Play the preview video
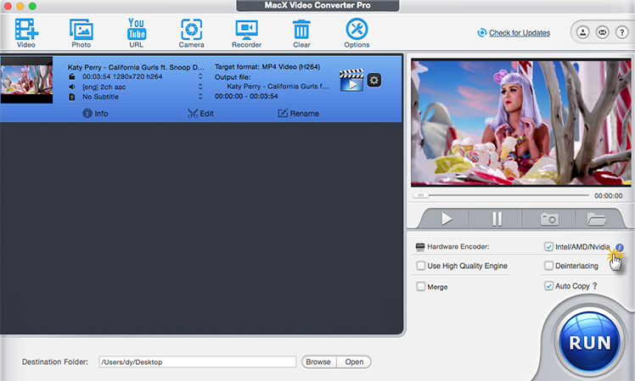 [x=447, y=219]
